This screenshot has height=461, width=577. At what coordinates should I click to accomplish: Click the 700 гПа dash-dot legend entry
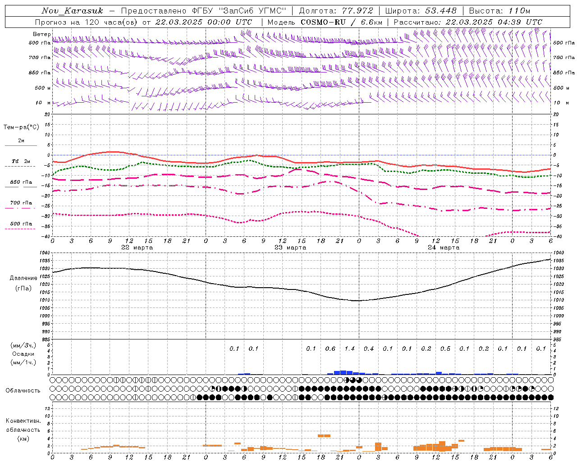click(21, 205)
